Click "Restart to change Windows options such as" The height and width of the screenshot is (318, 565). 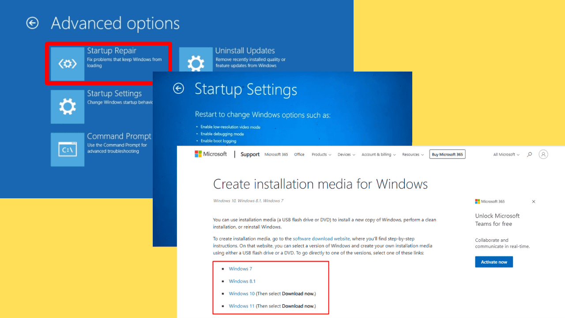(x=263, y=115)
